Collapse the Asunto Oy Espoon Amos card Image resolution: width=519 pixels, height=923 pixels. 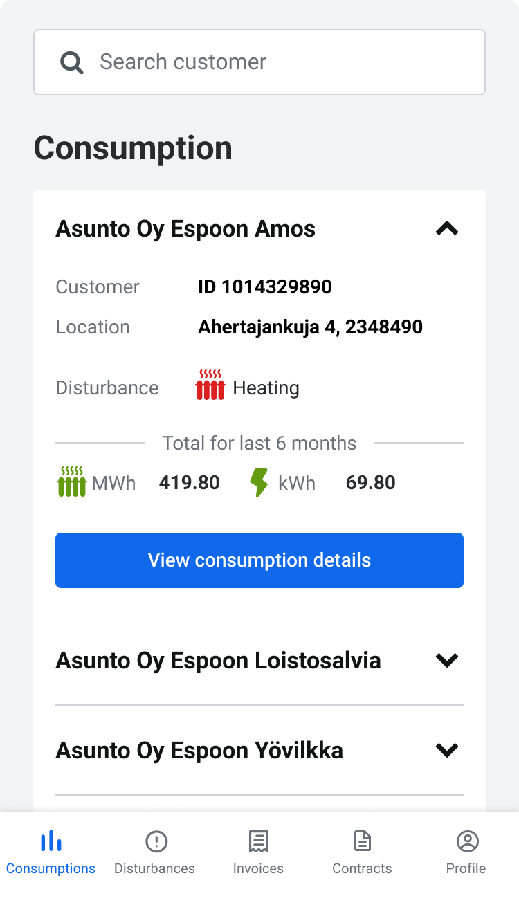[447, 228]
